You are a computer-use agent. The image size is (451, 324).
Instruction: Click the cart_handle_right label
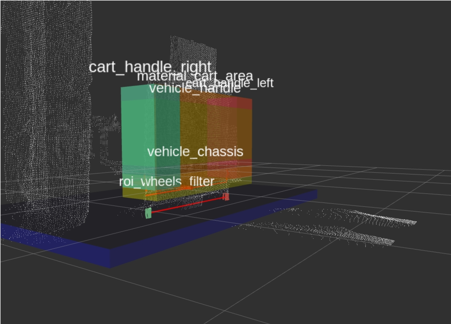point(150,67)
